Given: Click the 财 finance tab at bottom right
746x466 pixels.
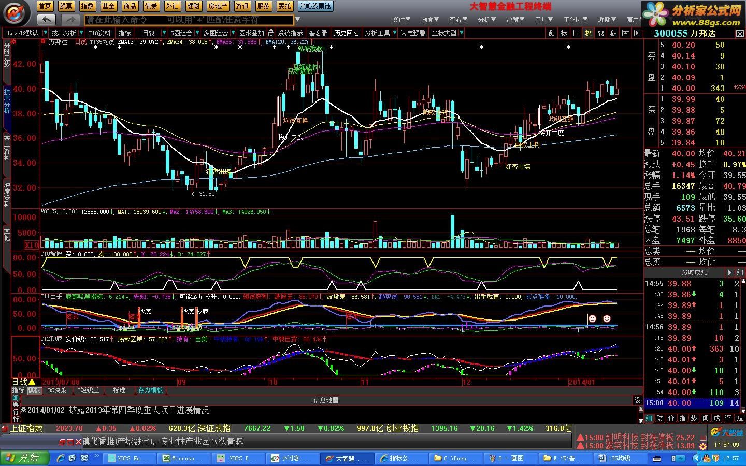Looking at the screenshot, I should tap(659, 418).
